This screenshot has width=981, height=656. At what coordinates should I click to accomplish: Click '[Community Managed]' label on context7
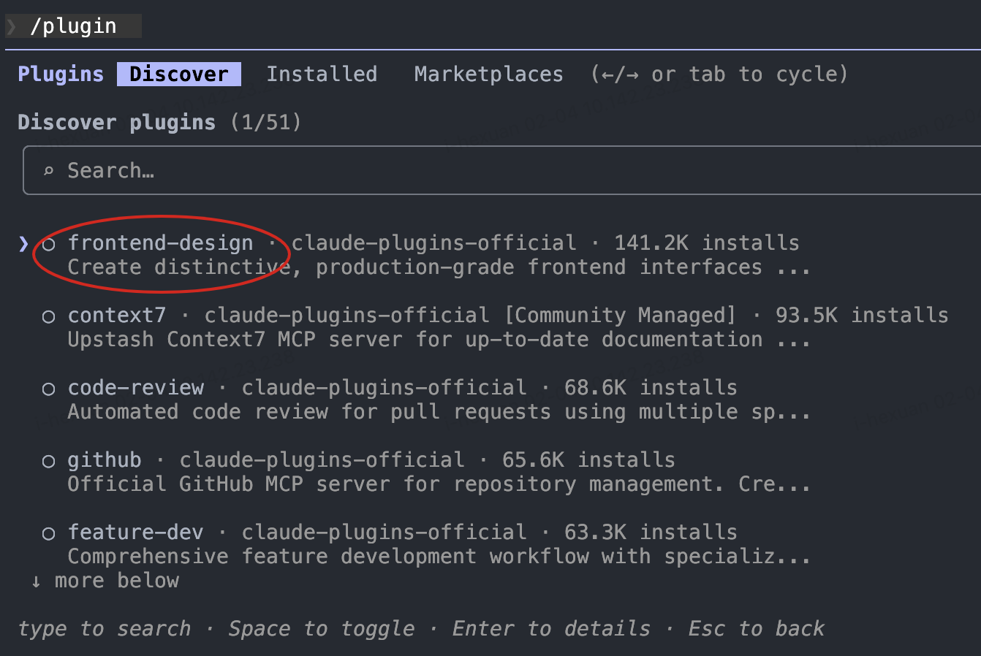620,316
